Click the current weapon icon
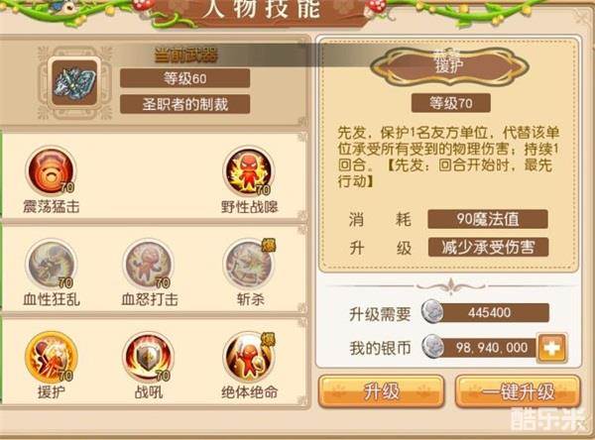595x440 pixels. pos(74,82)
